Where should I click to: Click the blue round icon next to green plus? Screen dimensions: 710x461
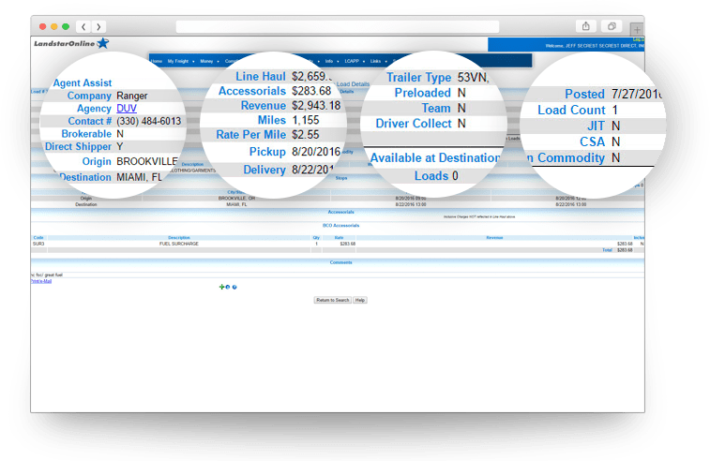(228, 287)
